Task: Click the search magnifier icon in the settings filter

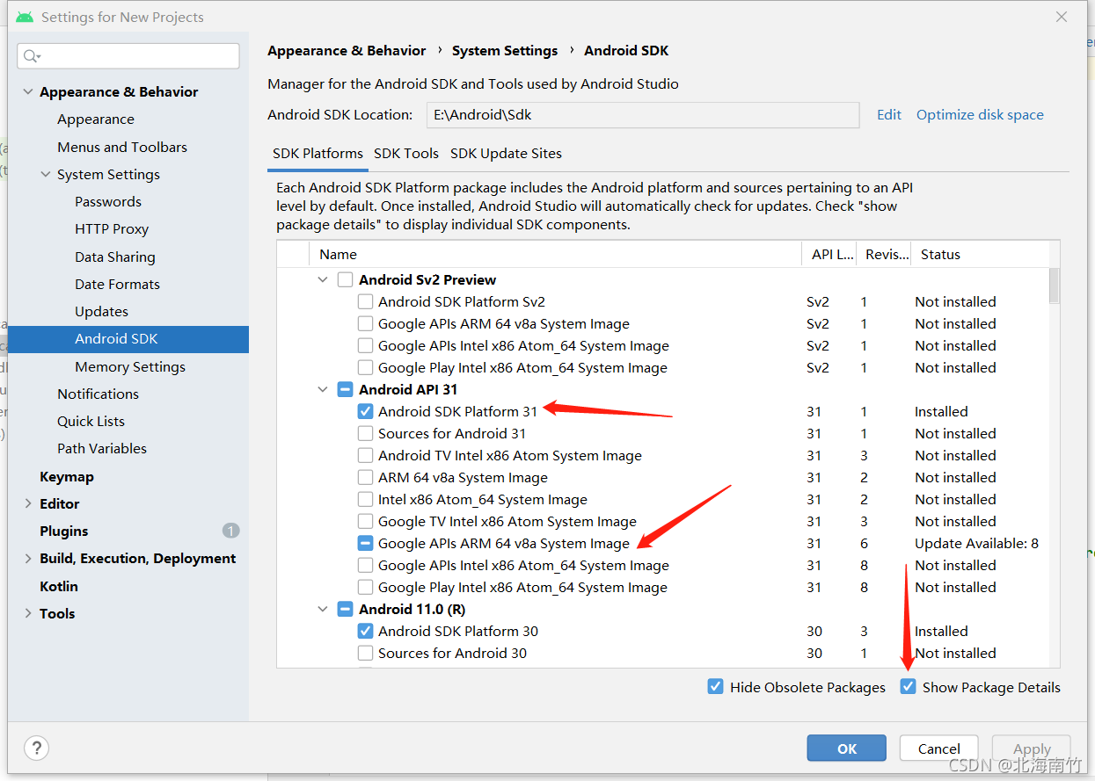Action: tap(31, 56)
